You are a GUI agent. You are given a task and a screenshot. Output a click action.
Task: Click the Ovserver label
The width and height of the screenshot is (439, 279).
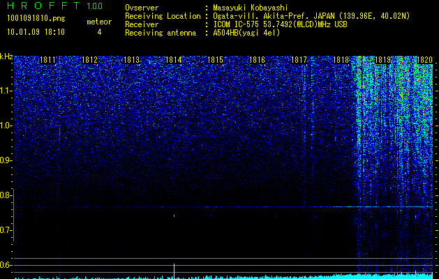point(142,8)
